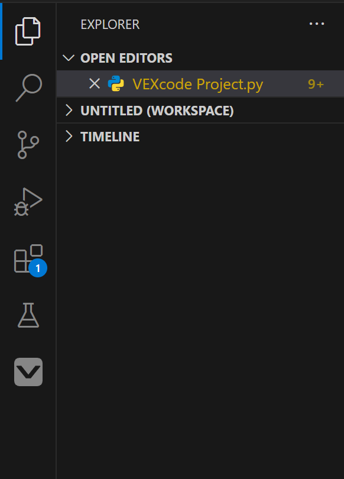
Task: Open the VEXcode extension panel
Action: click(28, 372)
